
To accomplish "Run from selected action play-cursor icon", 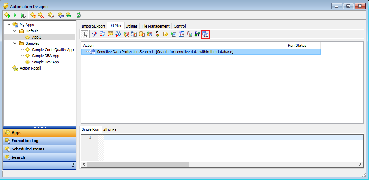I will pos(23,15).
